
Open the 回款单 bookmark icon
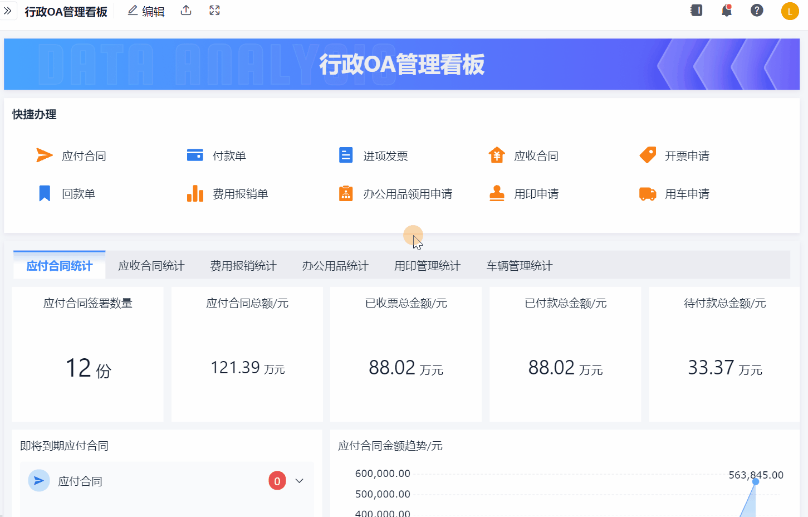(45, 193)
